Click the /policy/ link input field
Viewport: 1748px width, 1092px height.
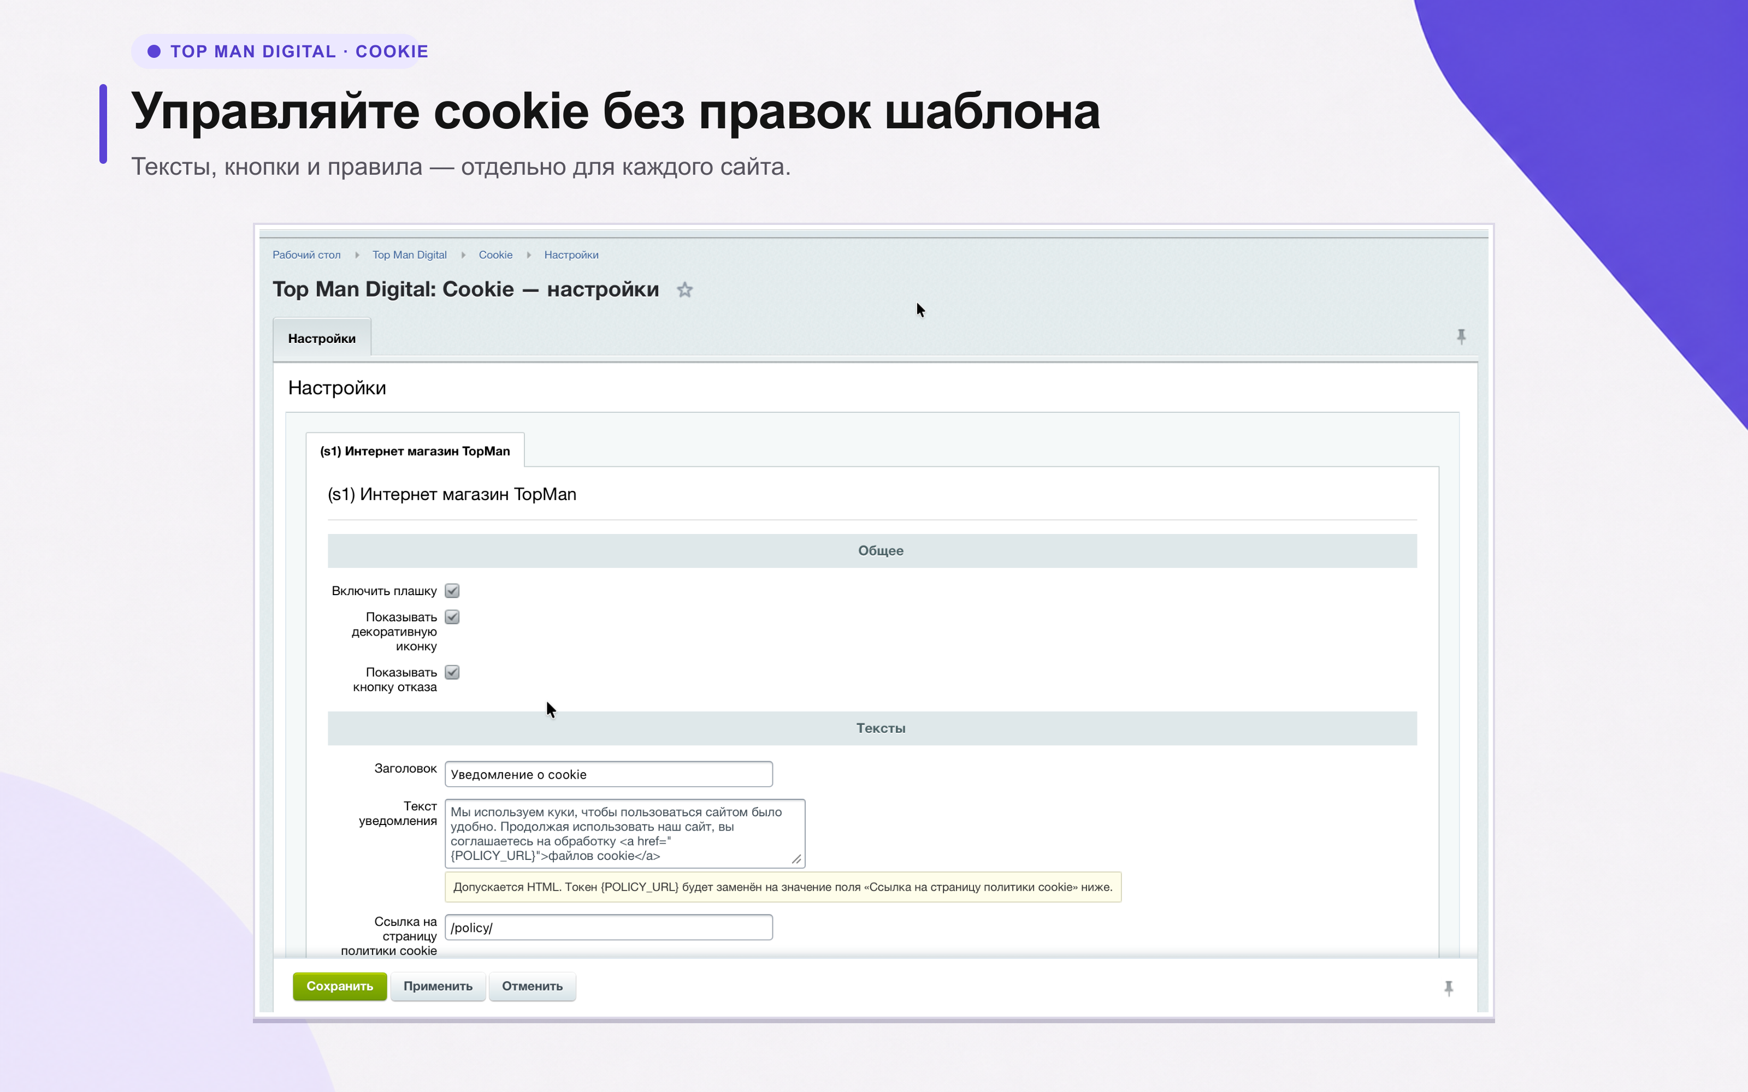(608, 927)
